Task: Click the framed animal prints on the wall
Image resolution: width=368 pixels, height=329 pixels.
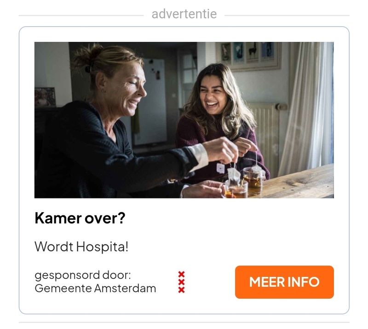Action: (x=249, y=55)
